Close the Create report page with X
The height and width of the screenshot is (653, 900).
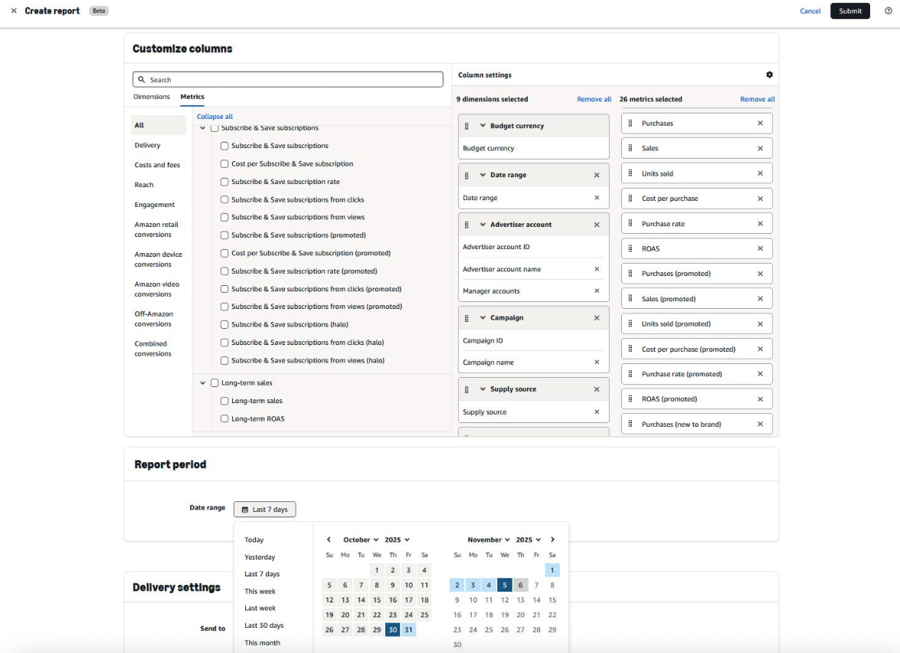click(14, 11)
